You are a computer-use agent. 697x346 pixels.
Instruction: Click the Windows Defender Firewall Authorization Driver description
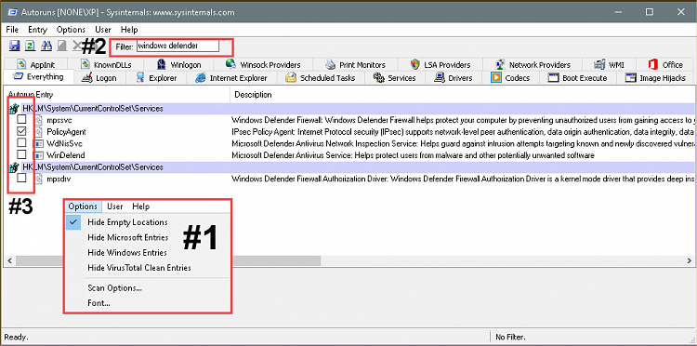(462, 179)
